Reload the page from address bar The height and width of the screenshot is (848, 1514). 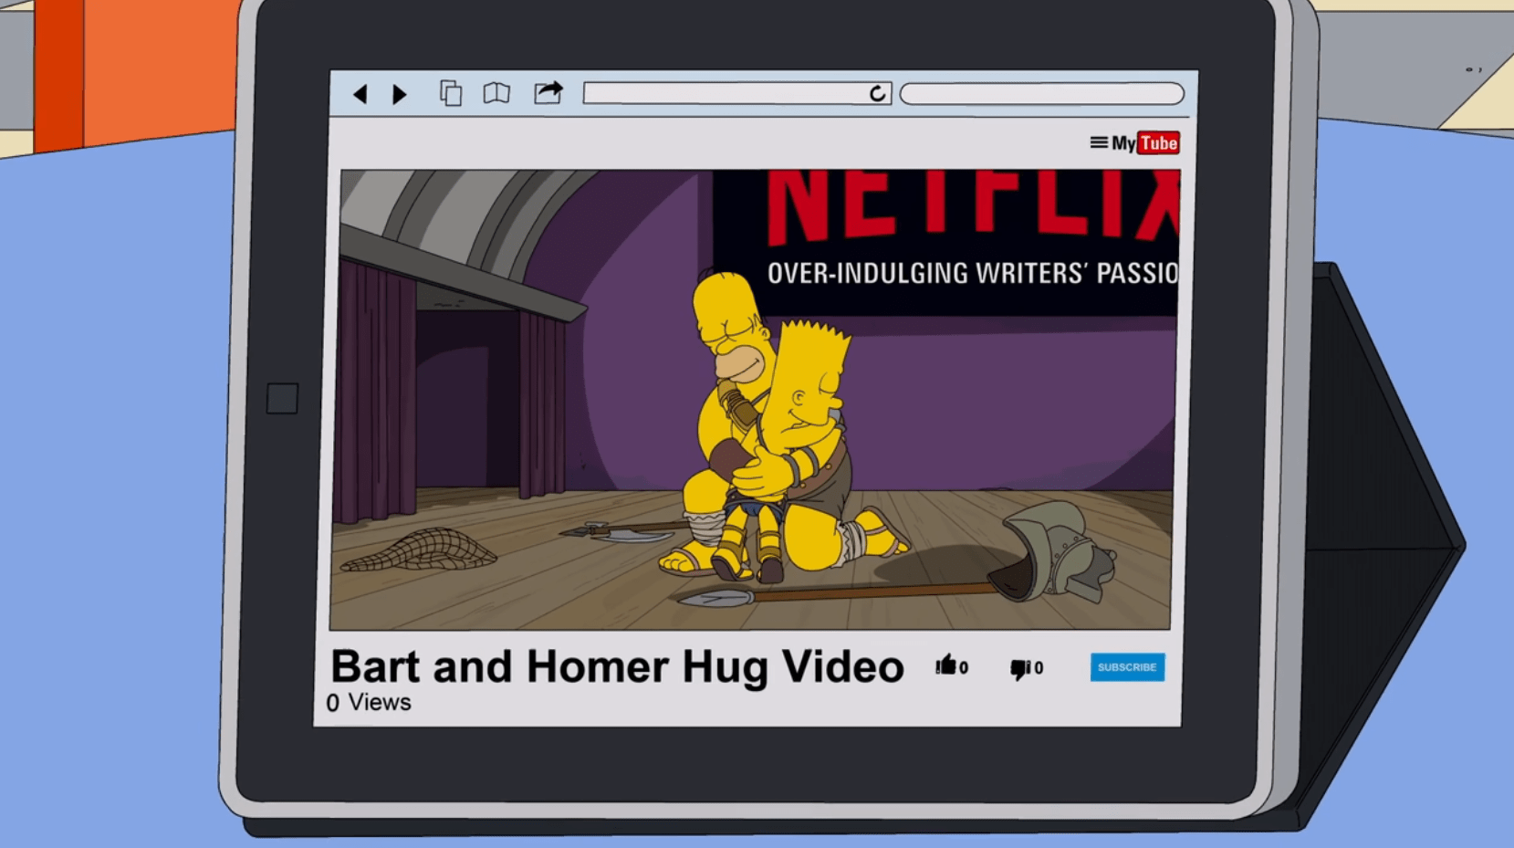[877, 93]
